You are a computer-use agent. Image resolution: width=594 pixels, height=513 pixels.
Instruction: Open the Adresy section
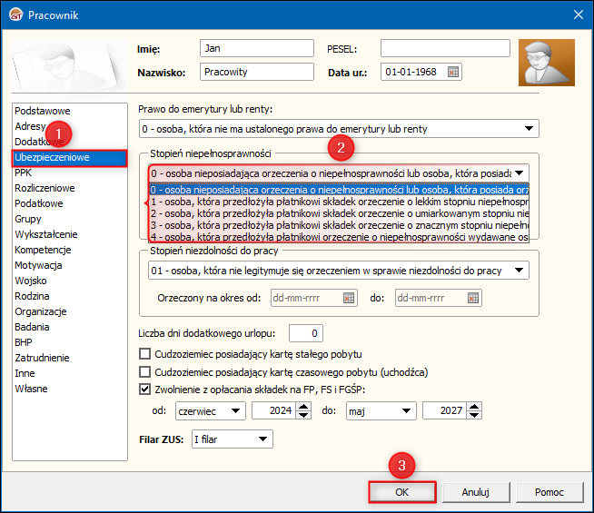(x=30, y=126)
